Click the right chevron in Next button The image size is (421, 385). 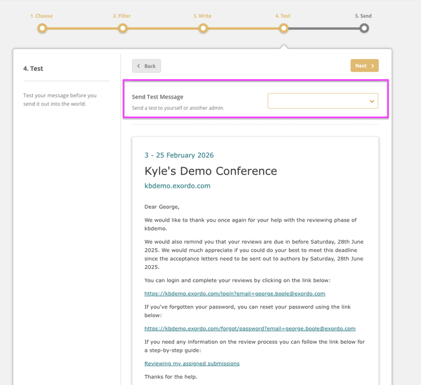[x=373, y=66]
